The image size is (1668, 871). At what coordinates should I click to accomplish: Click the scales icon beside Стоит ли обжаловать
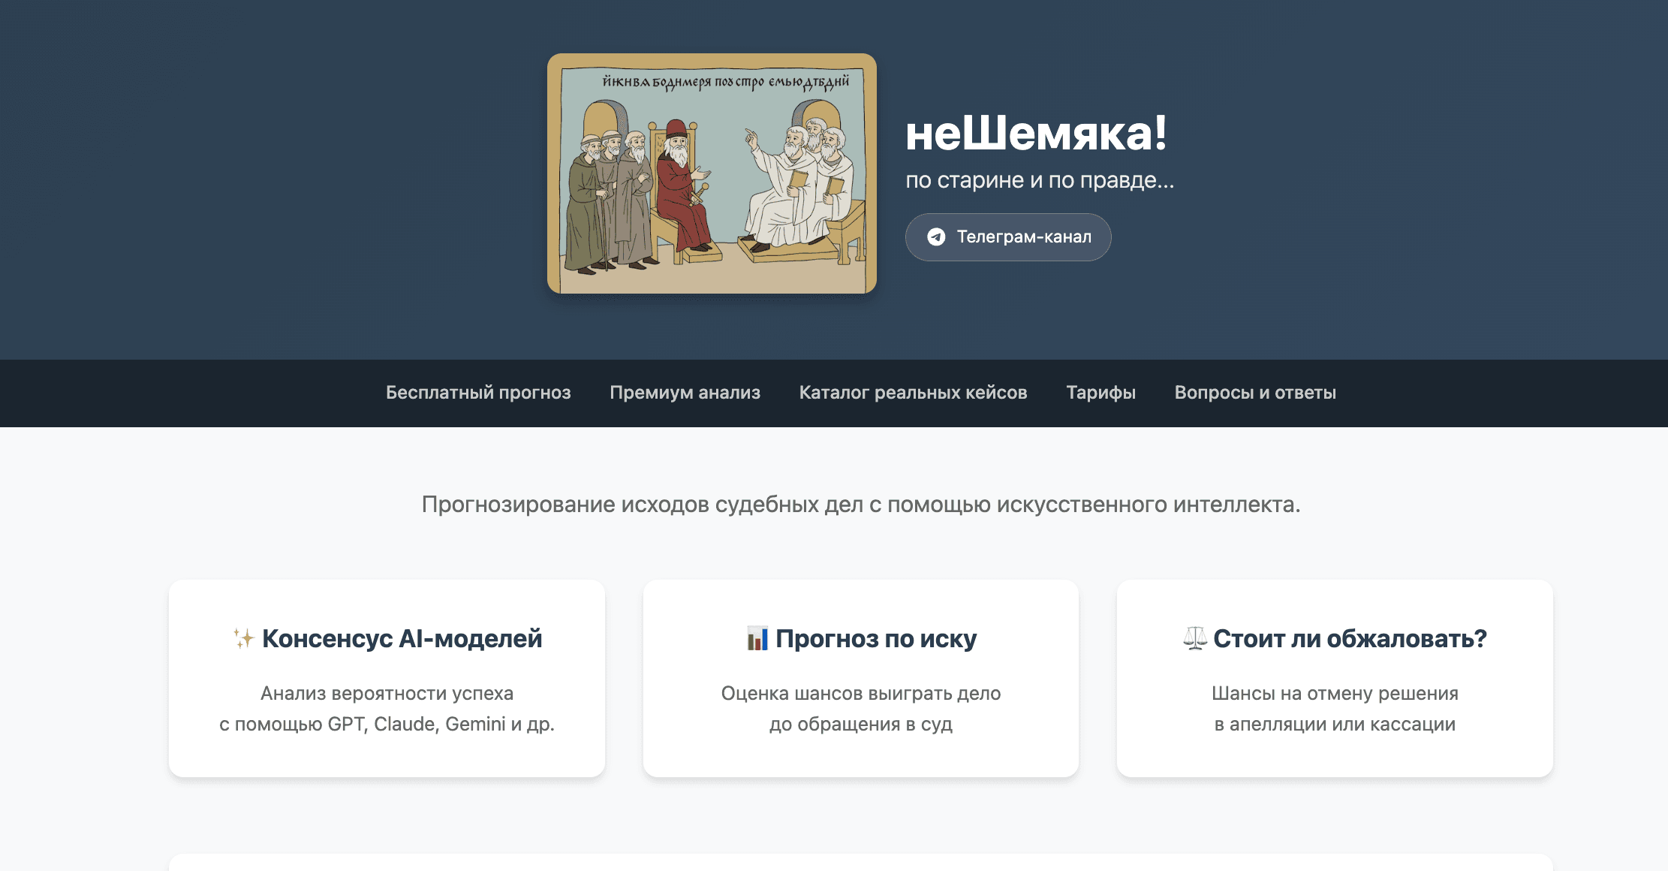[x=1194, y=638]
